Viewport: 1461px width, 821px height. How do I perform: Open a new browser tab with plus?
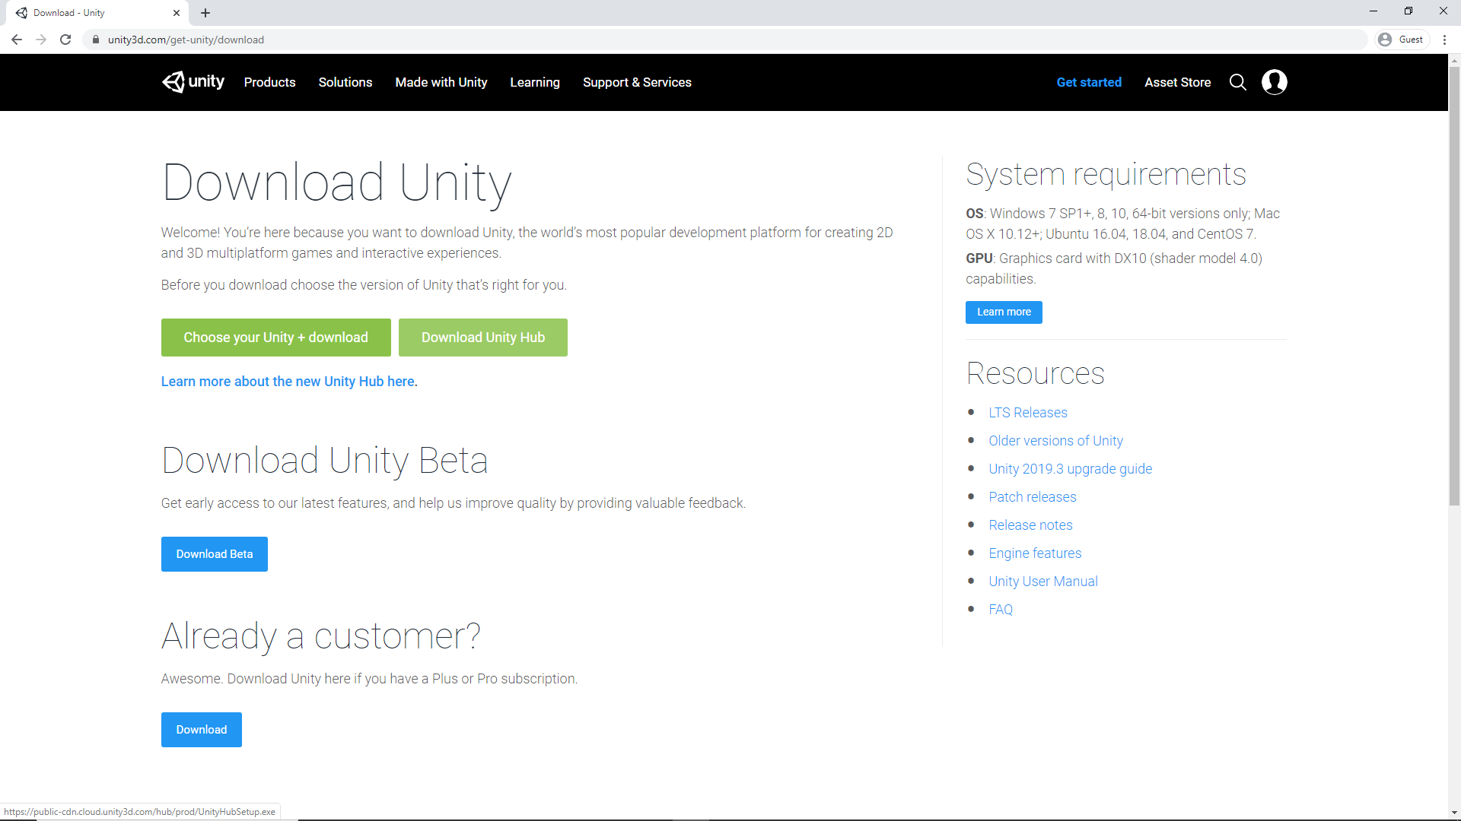tap(205, 13)
